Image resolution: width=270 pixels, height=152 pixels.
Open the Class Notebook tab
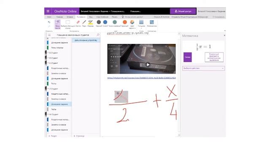(x=102, y=17)
